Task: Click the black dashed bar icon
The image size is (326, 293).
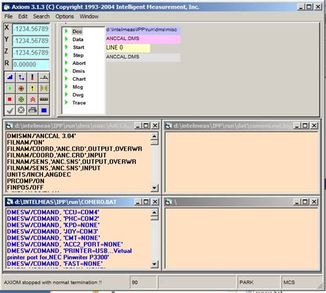Action: pos(43,99)
